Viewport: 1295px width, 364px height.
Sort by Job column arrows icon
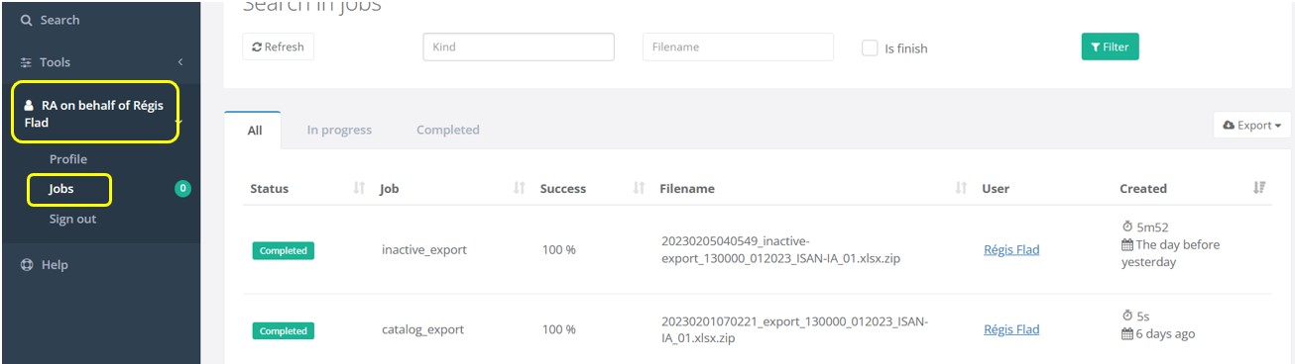tap(519, 188)
